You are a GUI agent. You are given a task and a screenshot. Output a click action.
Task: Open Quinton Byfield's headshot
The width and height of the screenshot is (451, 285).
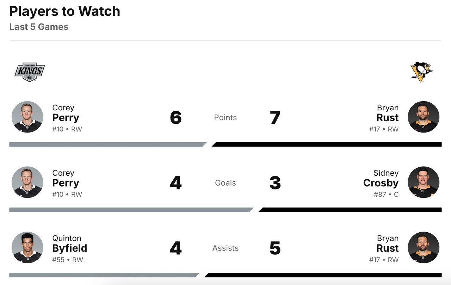tap(27, 248)
